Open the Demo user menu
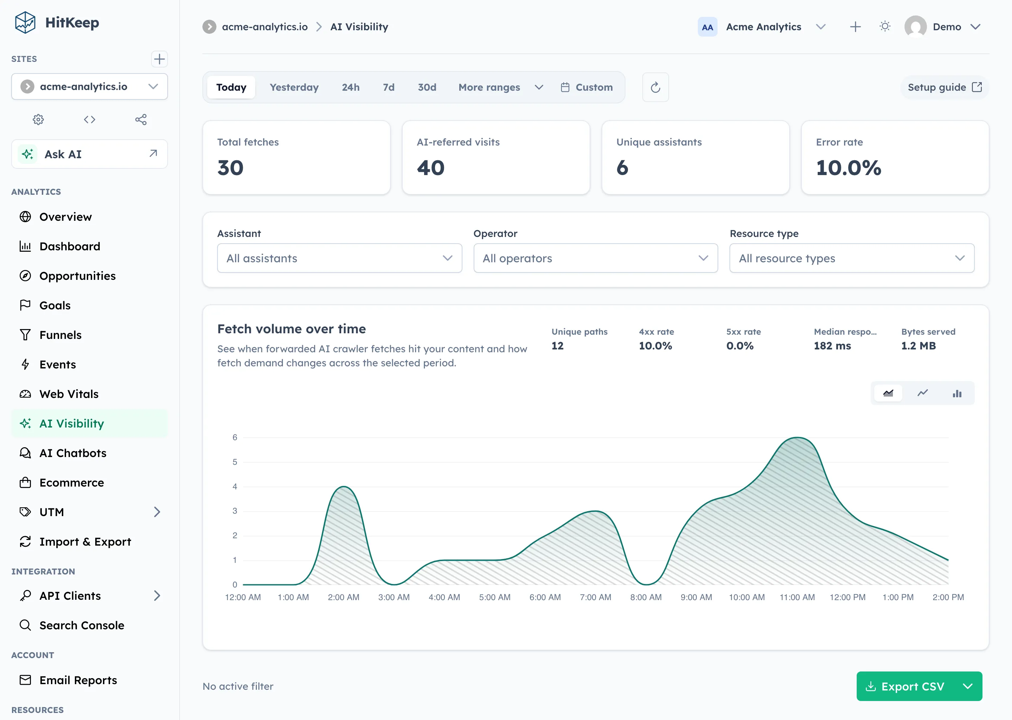The height and width of the screenshot is (720, 1012). [943, 27]
